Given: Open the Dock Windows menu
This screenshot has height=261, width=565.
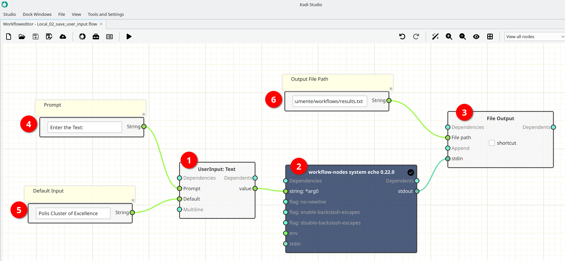Looking at the screenshot, I should tap(37, 14).
